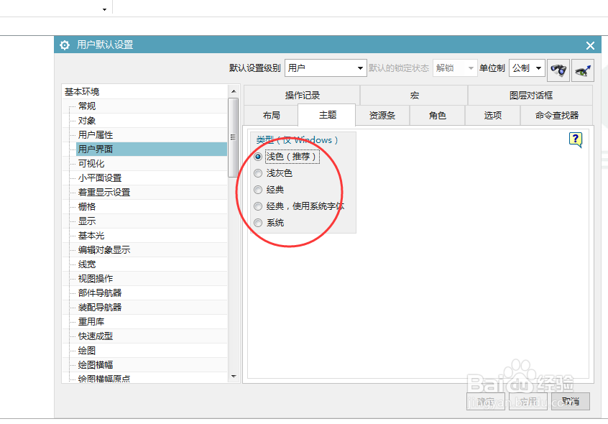
Task: Select 栅格 in the tree
Action: point(87,206)
